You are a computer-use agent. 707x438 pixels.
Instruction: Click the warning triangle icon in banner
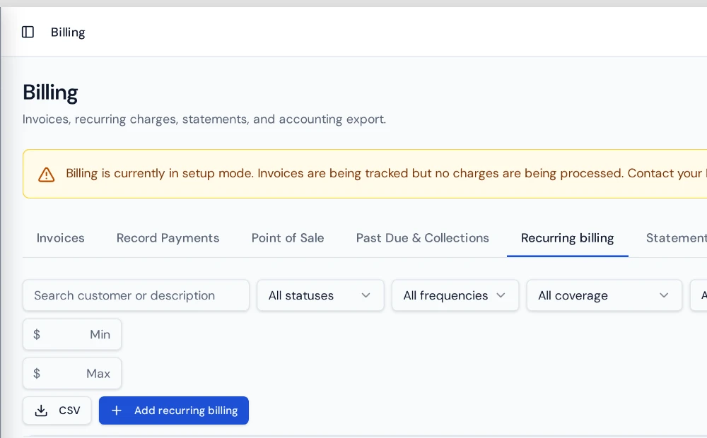pyautogui.click(x=46, y=174)
